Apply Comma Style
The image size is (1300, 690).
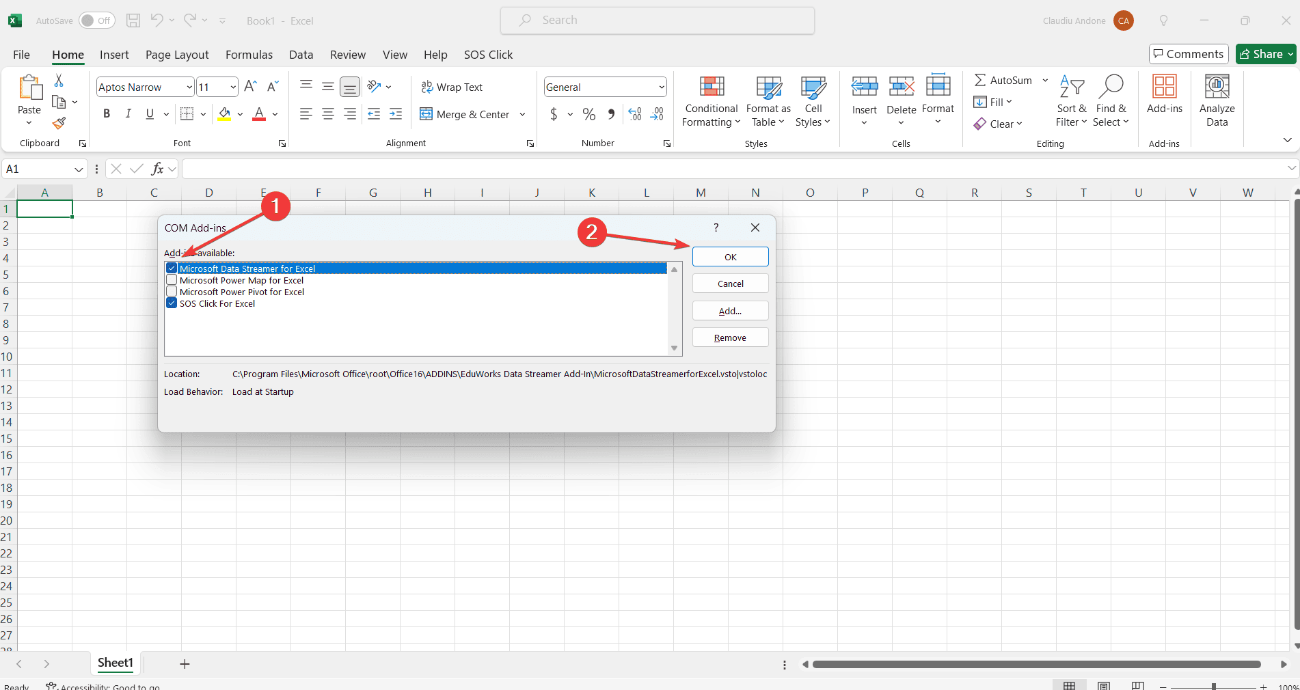(611, 114)
